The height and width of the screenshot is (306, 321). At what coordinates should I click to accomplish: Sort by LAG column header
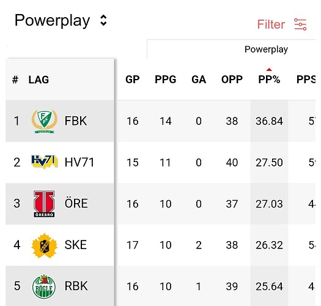[x=39, y=80]
